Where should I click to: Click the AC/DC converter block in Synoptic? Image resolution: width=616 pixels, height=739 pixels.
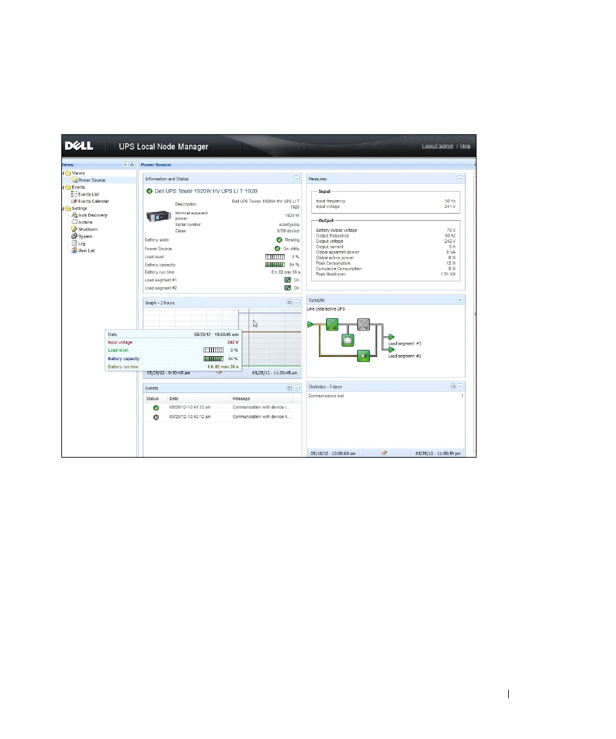332,324
